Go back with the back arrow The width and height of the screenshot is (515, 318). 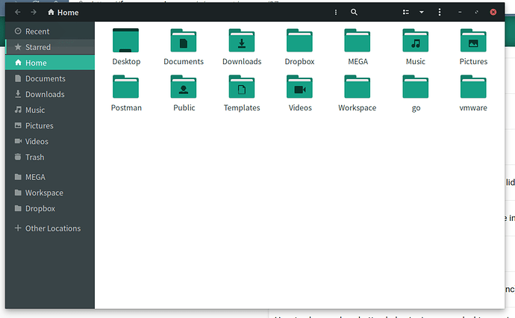click(18, 12)
